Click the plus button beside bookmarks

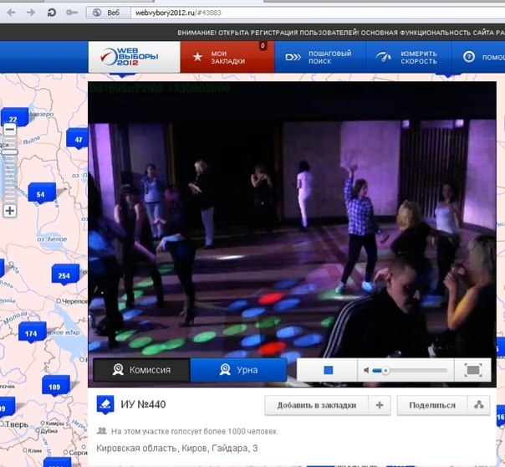380,405
